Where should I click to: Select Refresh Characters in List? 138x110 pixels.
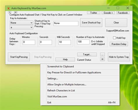(x=80, y=91)
